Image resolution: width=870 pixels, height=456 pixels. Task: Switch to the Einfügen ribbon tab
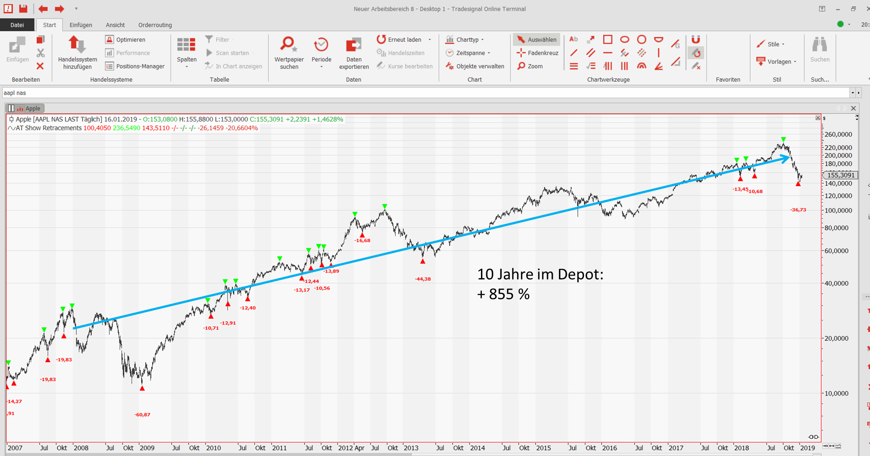[x=81, y=25]
